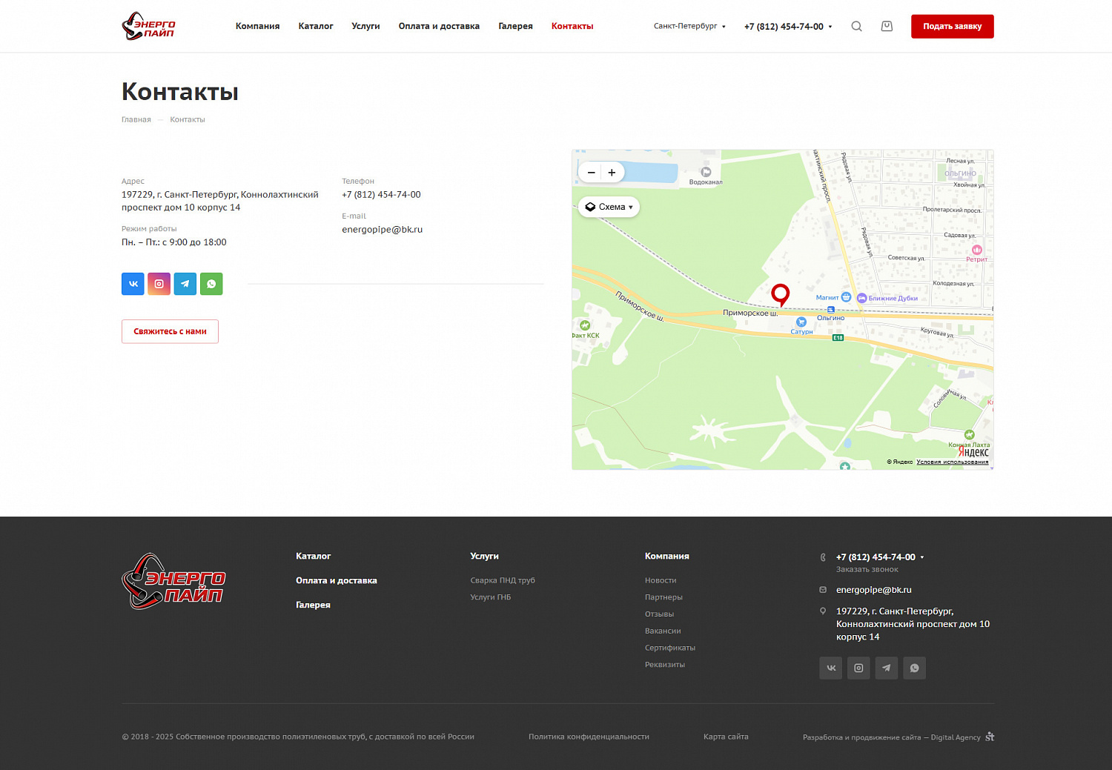Open the Услуги menu item

(365, 26)
